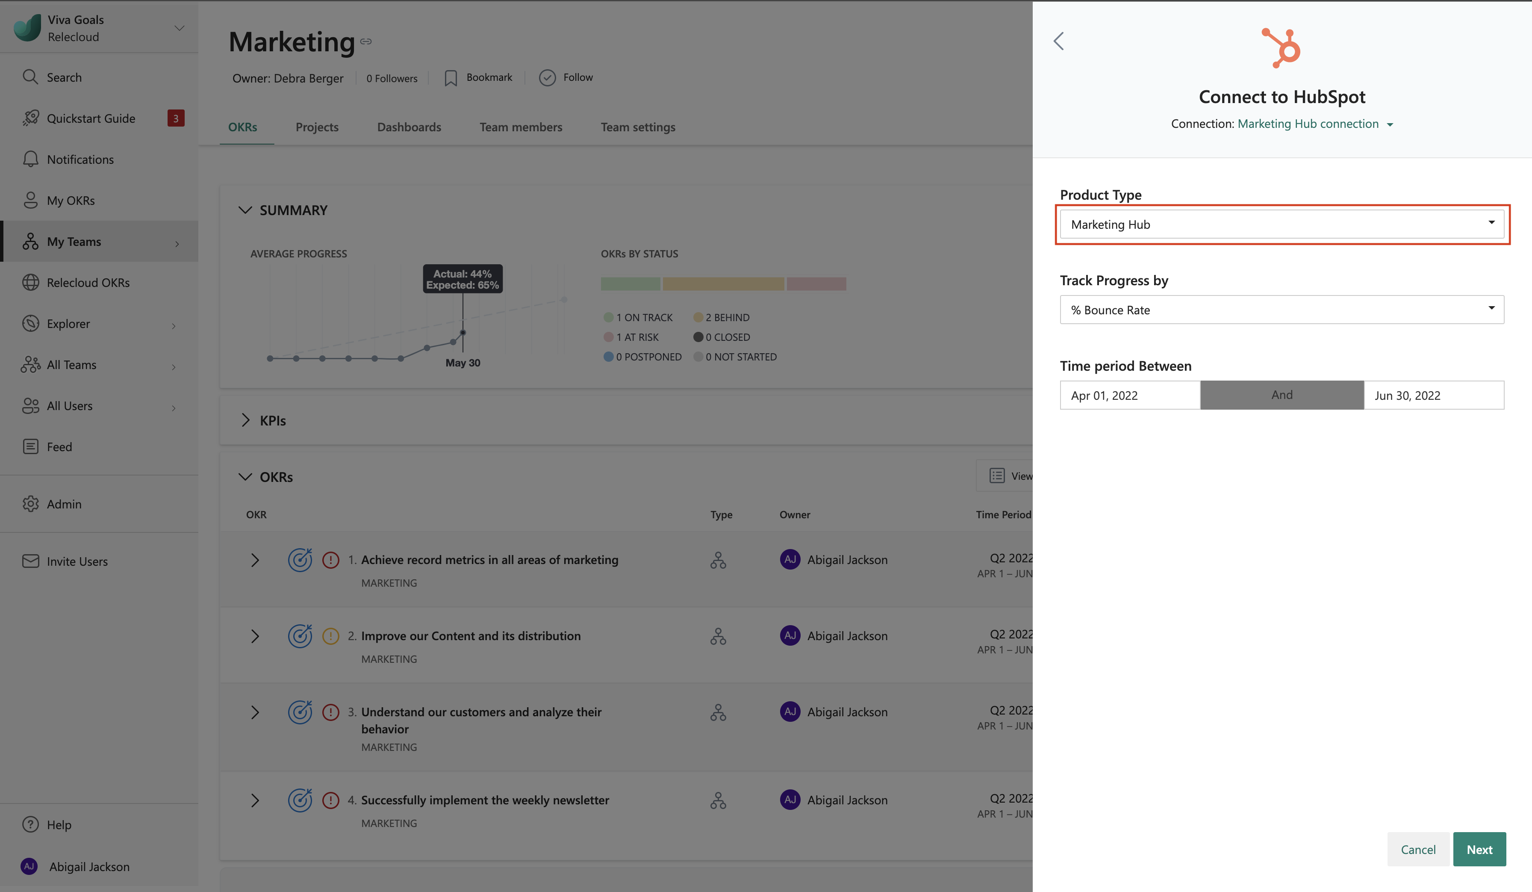Click the Cancel button
Viewport: 1532px width, 892px height.
pyautogui.click(x=1418, y=849)
